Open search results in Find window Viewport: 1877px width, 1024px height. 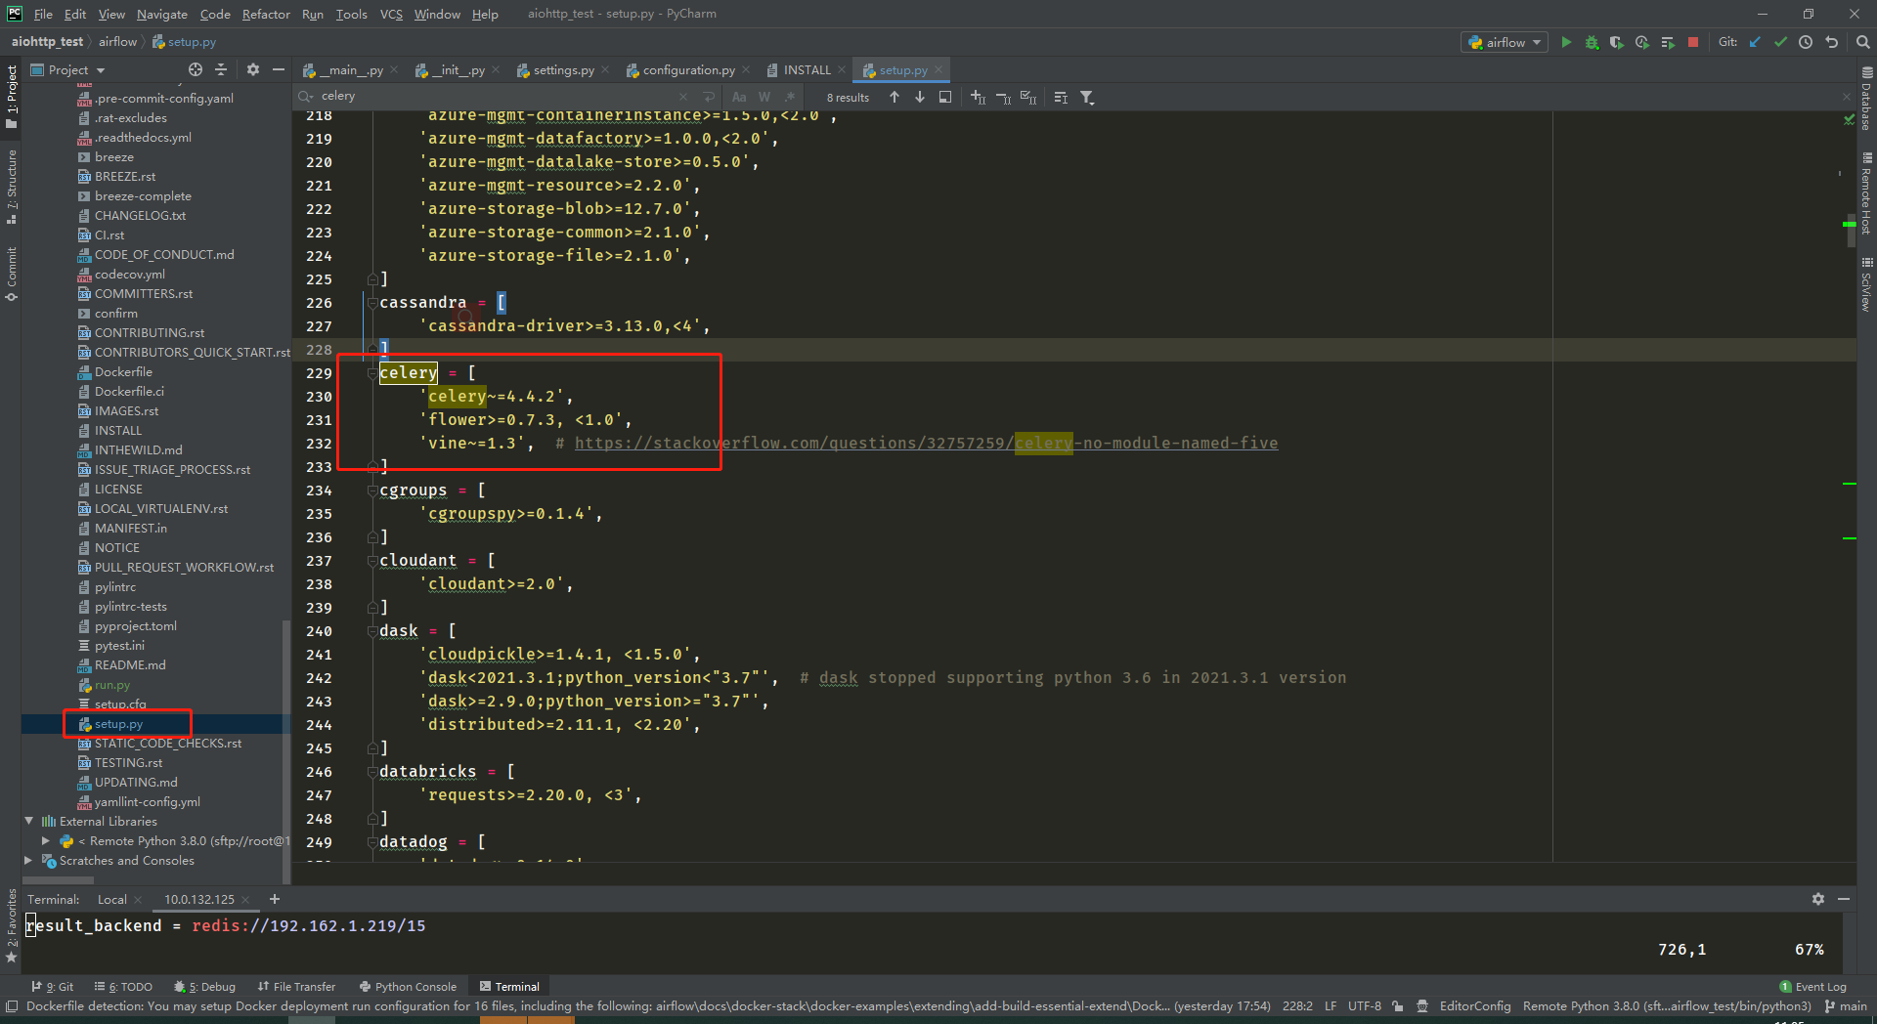(x=945, y=97)
